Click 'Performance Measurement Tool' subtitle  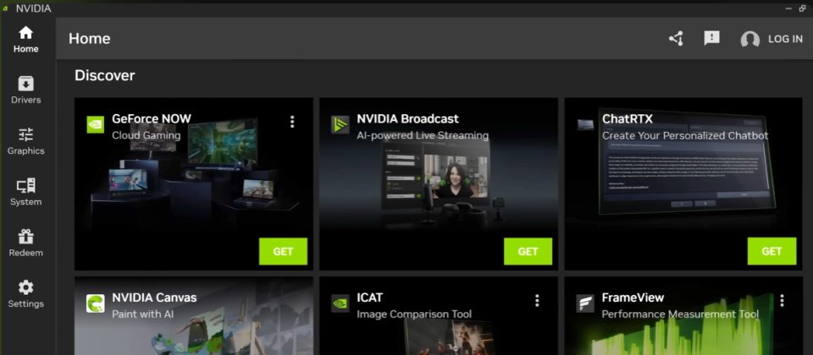tap(680, 314)
